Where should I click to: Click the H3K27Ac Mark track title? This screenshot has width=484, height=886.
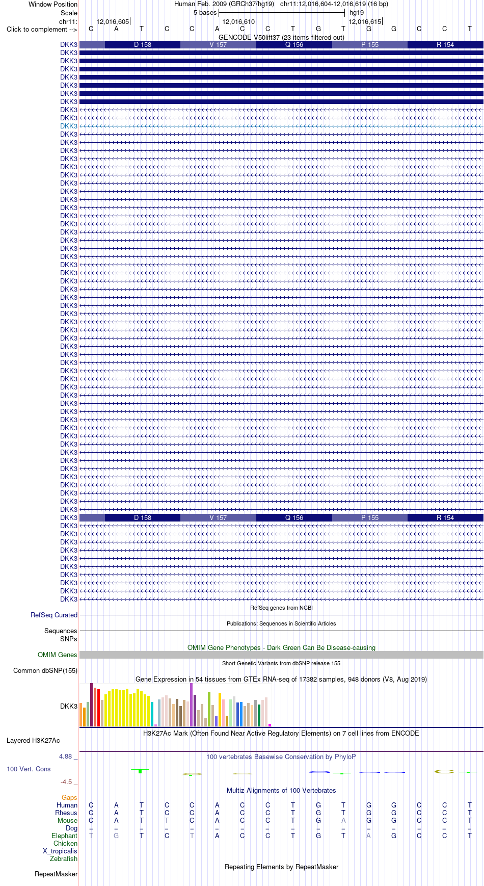point(281,733)
